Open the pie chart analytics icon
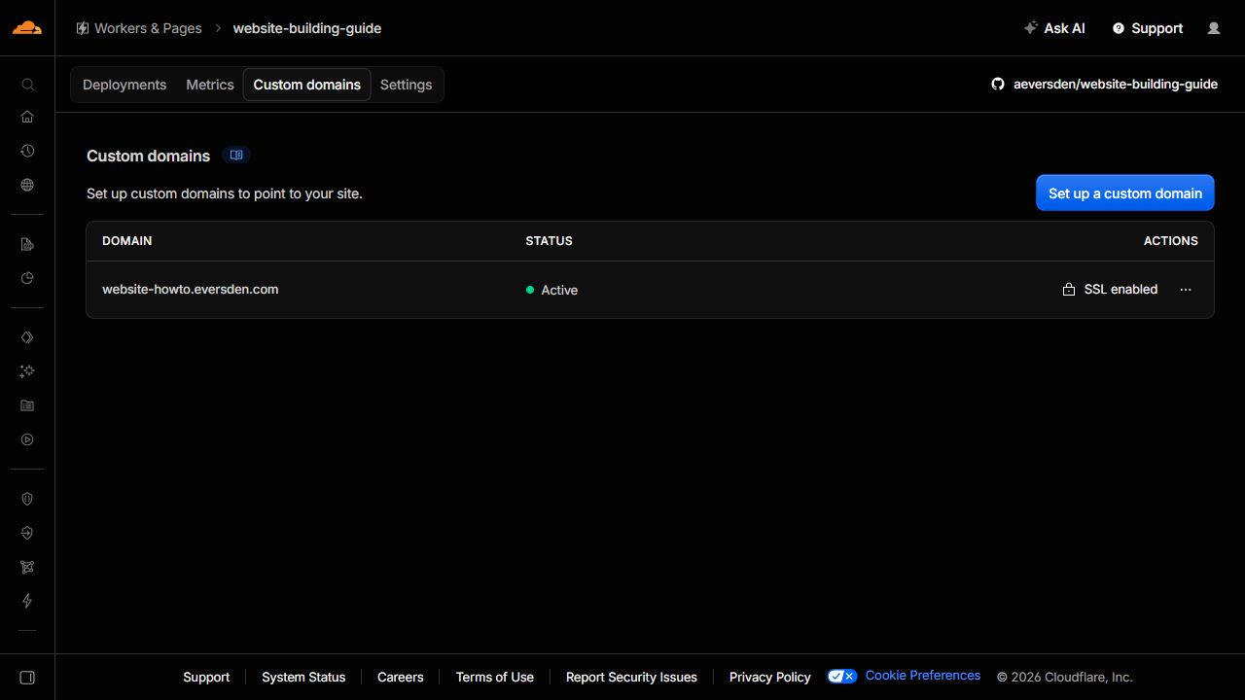This screenshot has height=700, width=1245. (27, 278)
